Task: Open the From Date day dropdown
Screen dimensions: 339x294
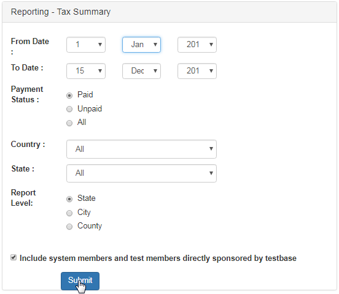Action: tap(86, 45)
